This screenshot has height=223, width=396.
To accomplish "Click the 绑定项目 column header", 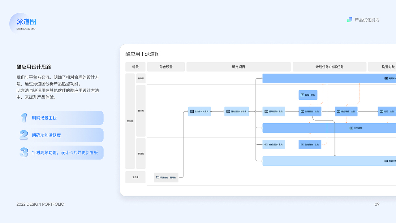I will coord(239,67).
